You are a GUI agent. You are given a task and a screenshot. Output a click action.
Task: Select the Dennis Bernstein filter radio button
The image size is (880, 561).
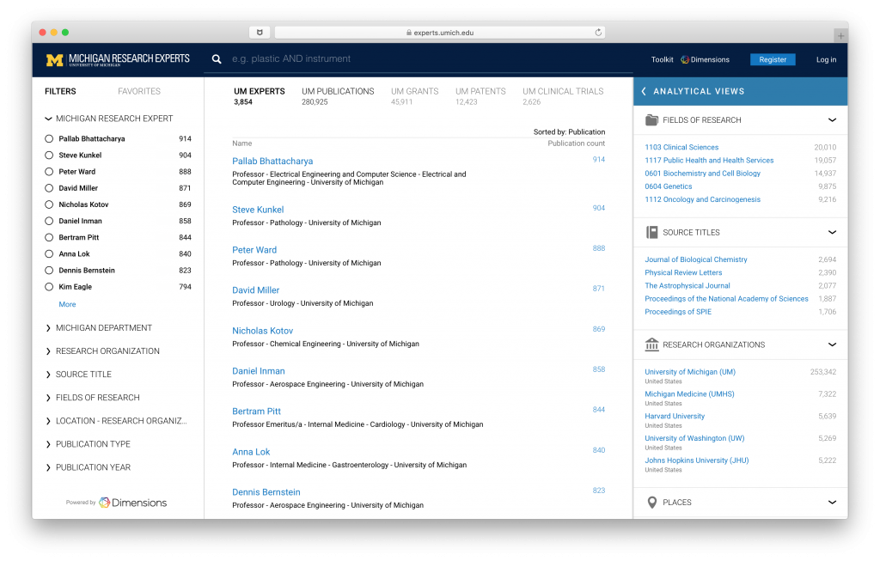pos(49,271)
